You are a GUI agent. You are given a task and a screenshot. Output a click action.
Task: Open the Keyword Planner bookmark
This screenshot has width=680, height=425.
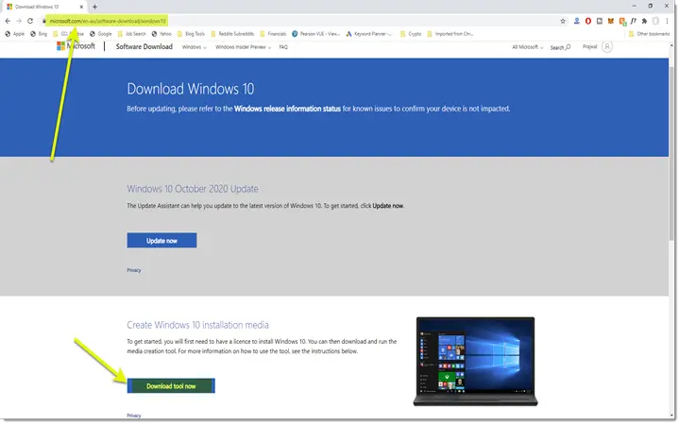pos(369,33)
